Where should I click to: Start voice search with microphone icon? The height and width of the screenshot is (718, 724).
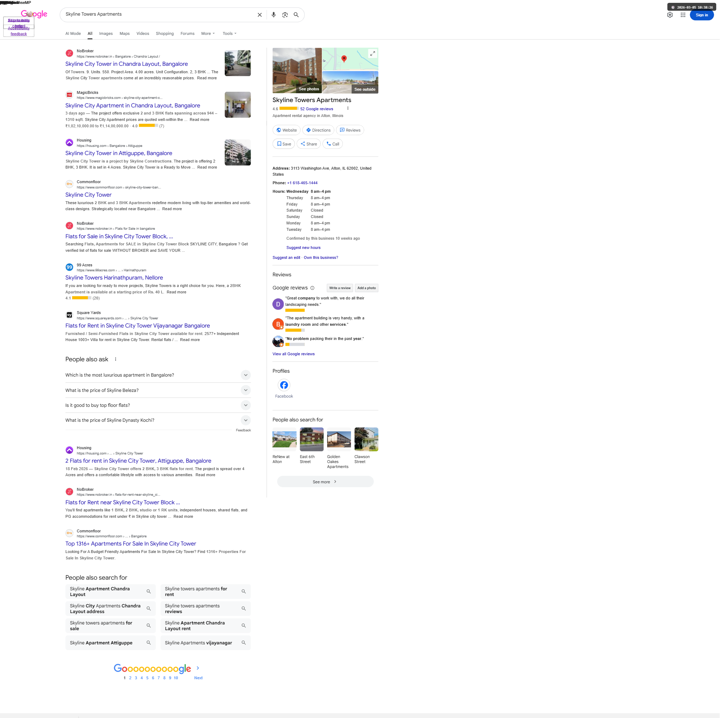click(x=275, y=15)
